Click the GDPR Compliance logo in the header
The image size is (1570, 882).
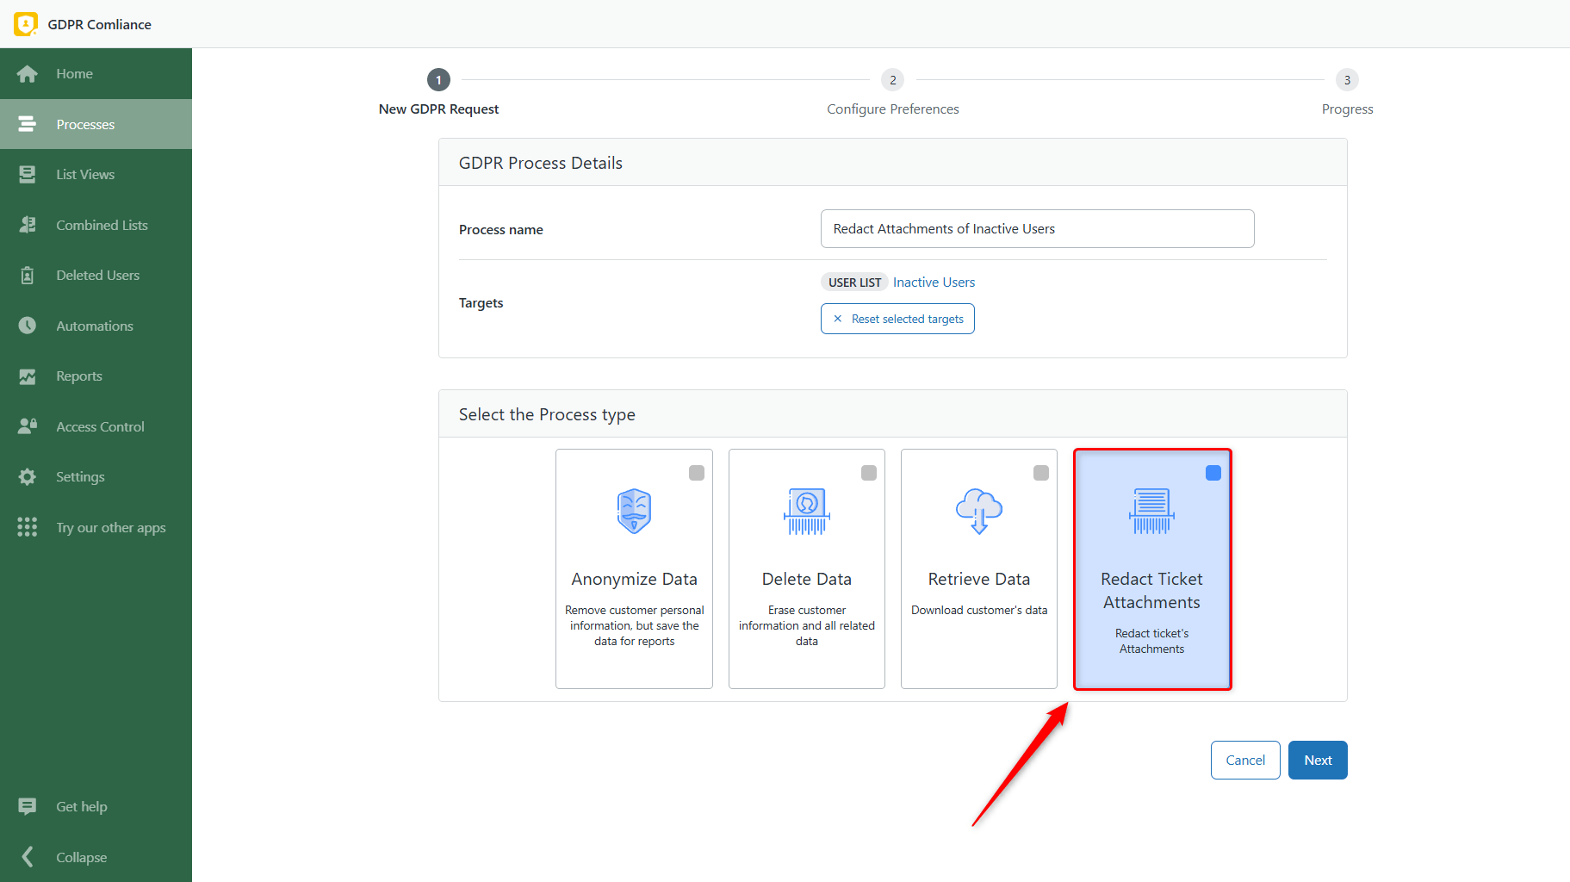tap(26, 24)
